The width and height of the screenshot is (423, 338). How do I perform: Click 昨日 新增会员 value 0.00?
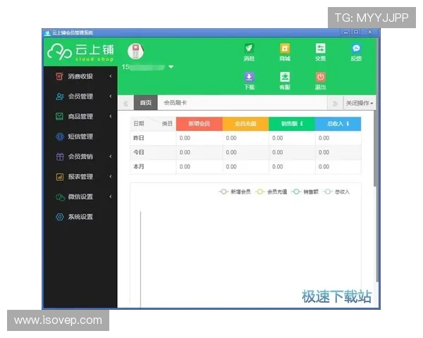tap(185, 138)
